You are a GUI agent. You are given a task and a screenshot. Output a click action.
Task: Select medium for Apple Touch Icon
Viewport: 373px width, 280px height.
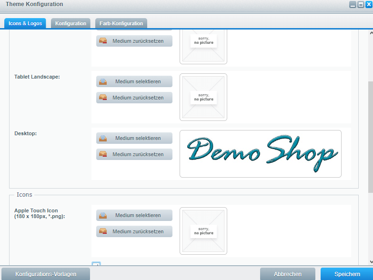pos(134,215)
